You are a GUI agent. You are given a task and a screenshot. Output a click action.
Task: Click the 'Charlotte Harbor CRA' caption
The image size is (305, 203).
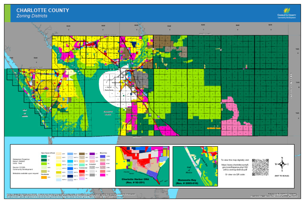[x=135, y=179]
